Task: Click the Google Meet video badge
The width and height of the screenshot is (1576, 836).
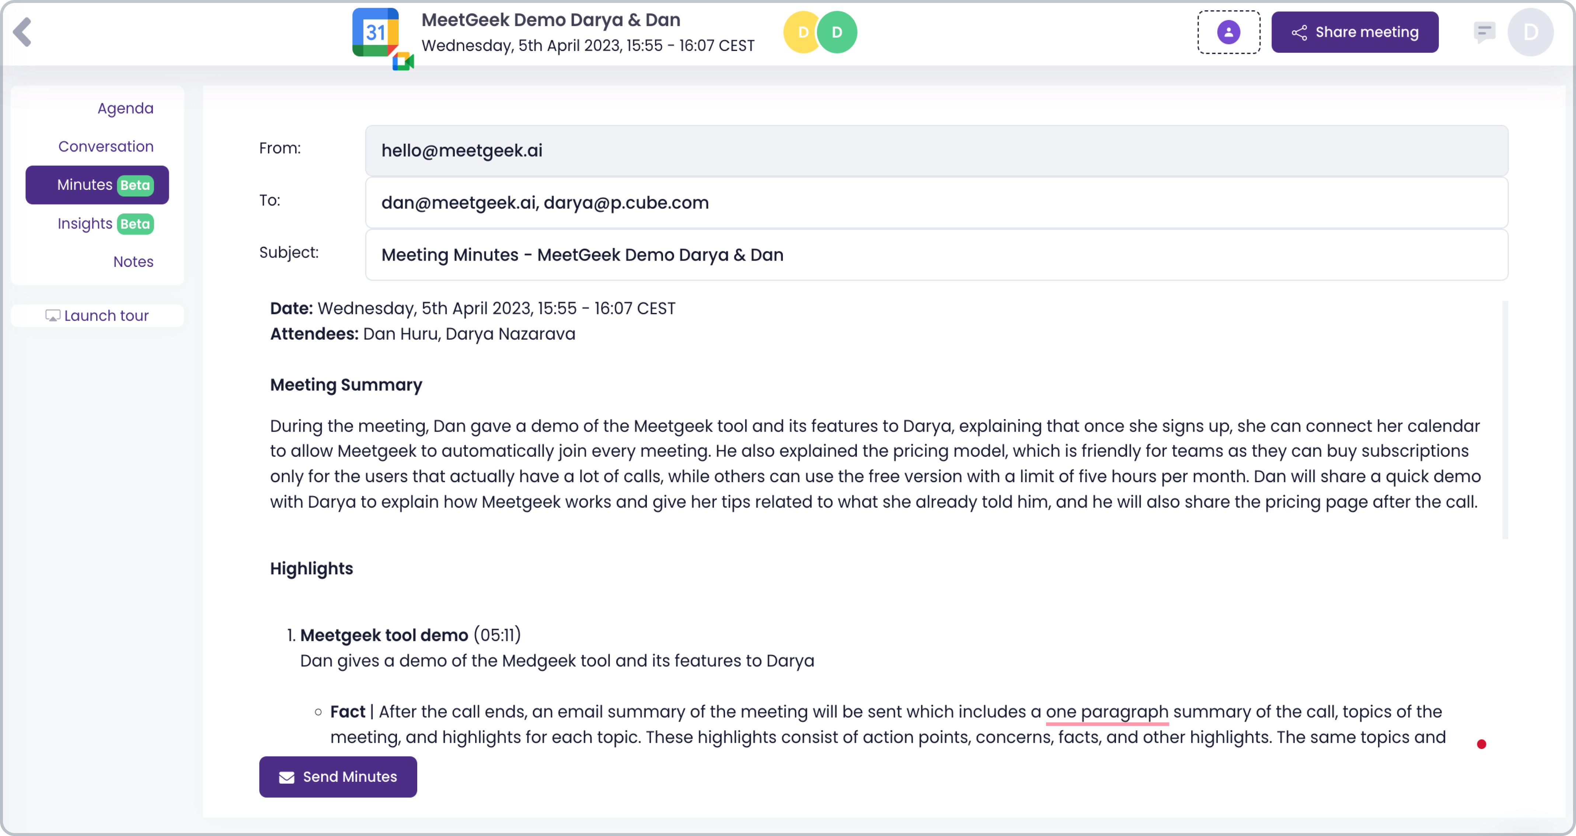Action: click(404, 61)
